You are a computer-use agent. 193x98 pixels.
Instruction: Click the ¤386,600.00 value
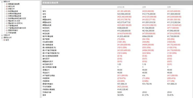123,28
